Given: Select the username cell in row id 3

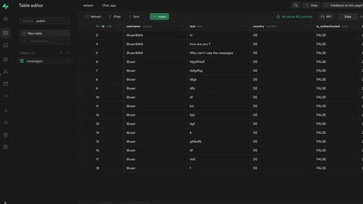Looking at the screenshot, I should coord(155,35).
